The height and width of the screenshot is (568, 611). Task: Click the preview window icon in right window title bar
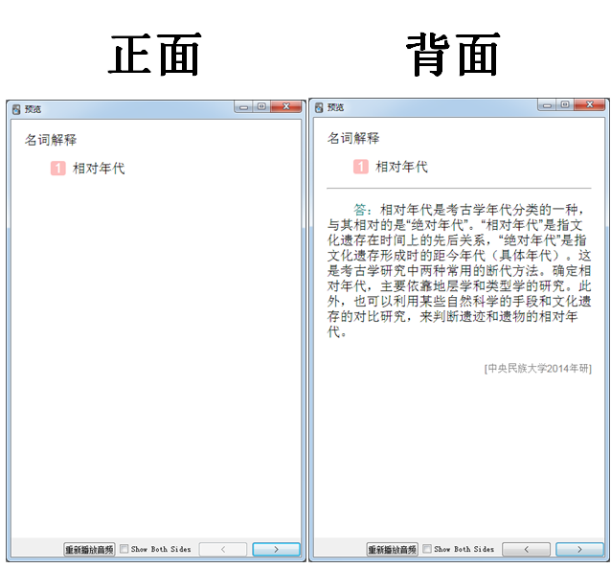[319, 107]
